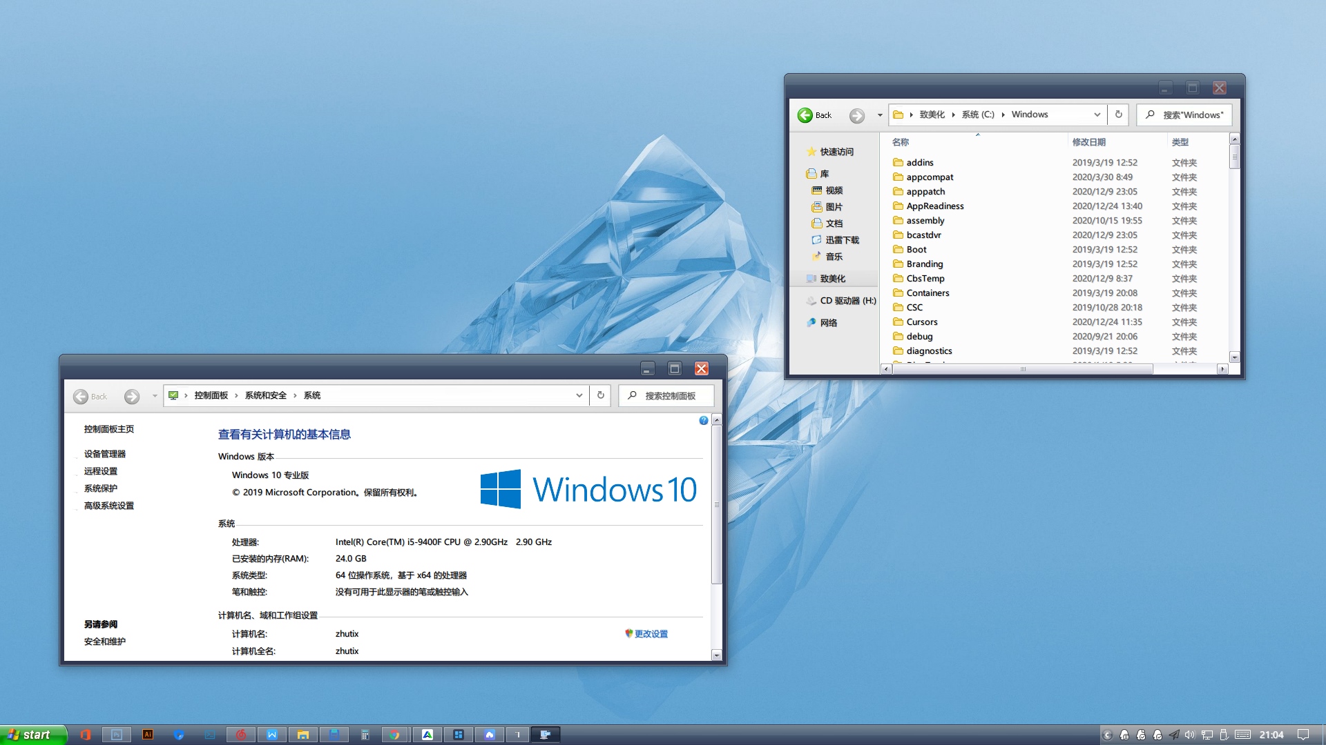The width and height of the screenshot is (1326, 745).
Task: Click the 搜索控制面板 search field
Action: click(x=666, y=395)
